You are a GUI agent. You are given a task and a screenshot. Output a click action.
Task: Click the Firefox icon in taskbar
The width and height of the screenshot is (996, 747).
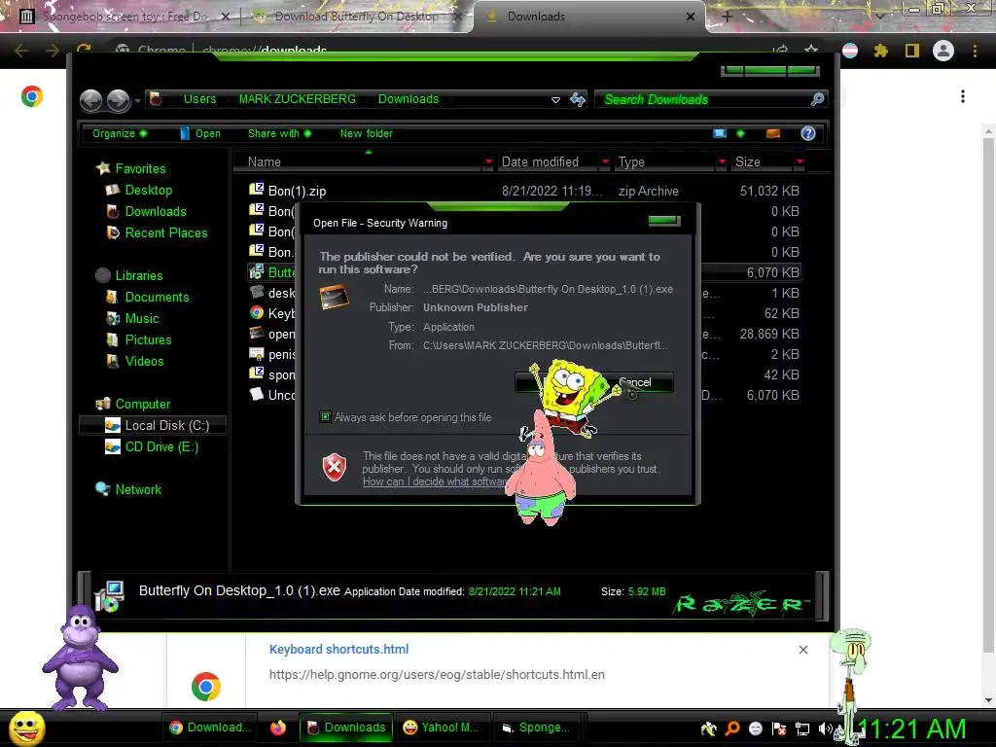(x=278, y=728)
